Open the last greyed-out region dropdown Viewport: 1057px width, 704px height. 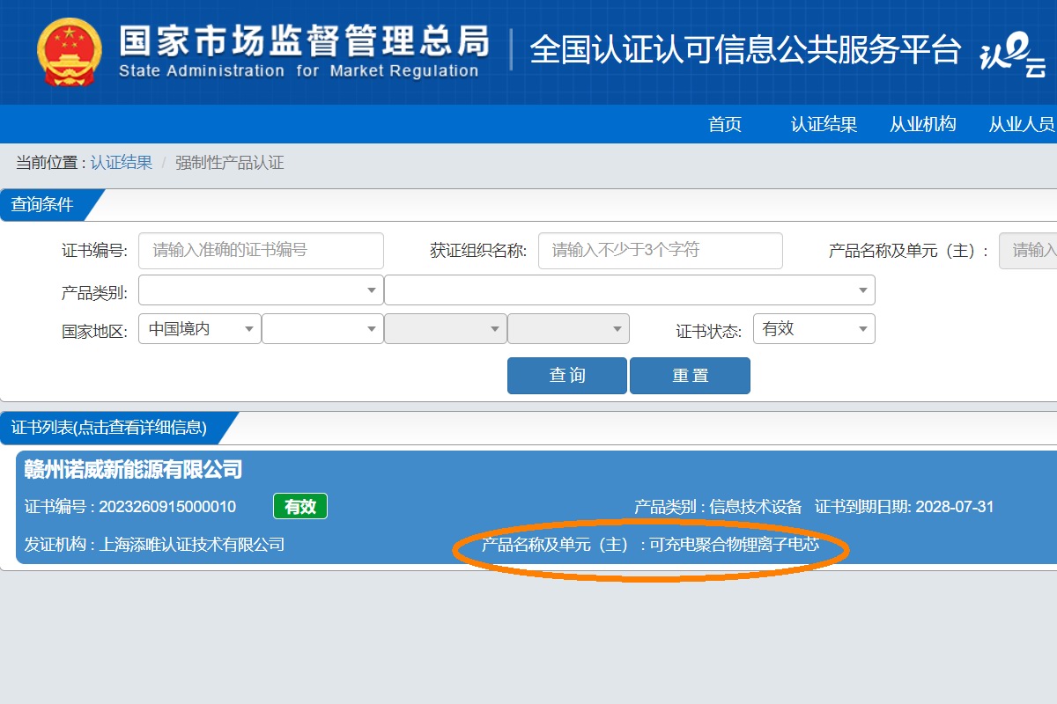[568, 329]
